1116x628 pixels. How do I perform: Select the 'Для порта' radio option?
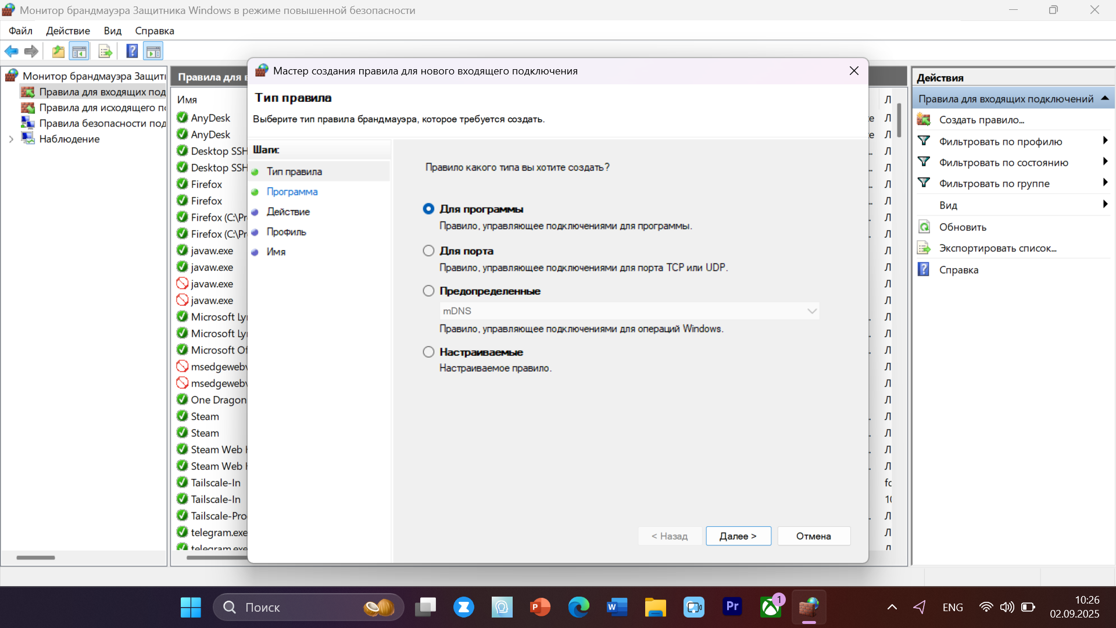(x=428, y=251)
